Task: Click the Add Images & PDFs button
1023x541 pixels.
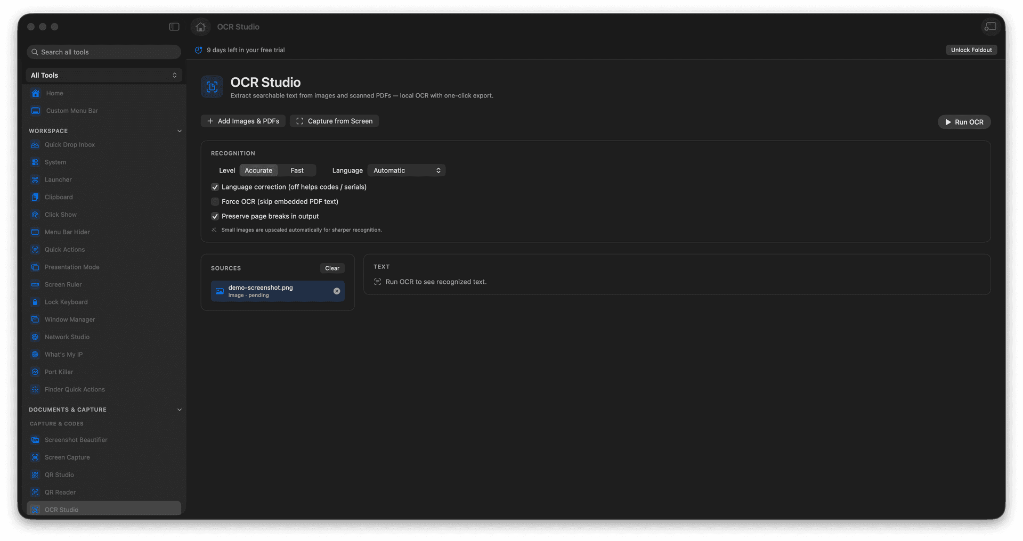Action: coord(243,121)
